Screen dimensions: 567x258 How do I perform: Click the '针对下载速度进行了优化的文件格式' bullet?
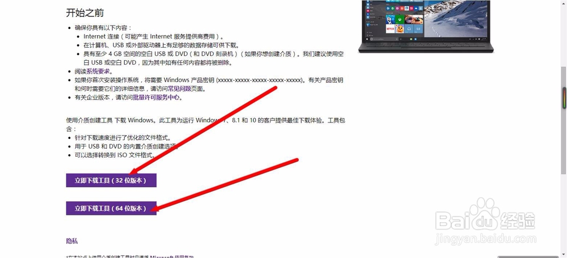coord(122,138)
